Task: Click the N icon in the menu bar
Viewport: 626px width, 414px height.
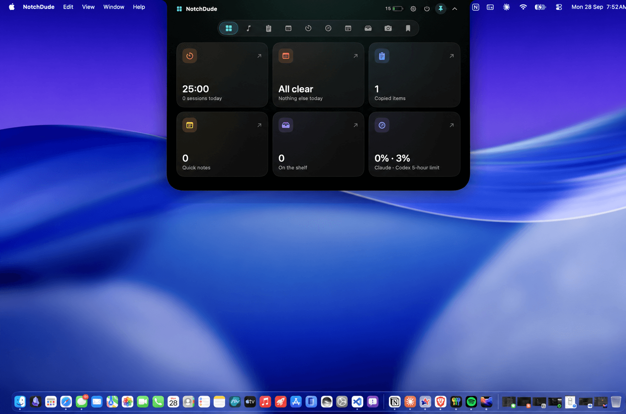Action: pos(476,7)
